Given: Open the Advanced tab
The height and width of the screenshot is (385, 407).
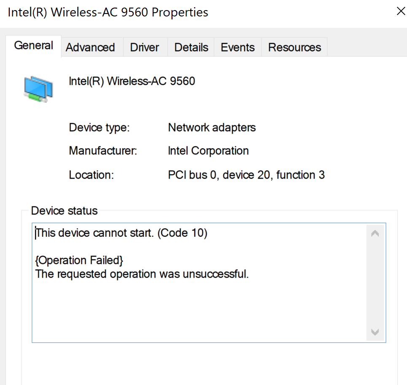Looking at the screenshot, I should (x=90, y=48).
